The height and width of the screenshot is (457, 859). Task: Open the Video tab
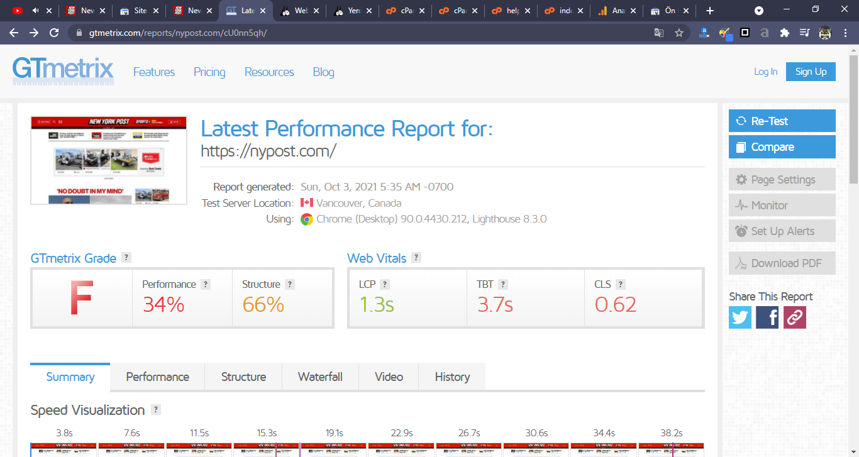point(389,377)
